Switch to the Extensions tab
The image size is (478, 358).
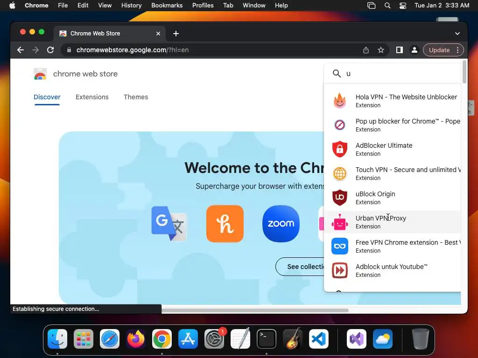pos(92,97)
